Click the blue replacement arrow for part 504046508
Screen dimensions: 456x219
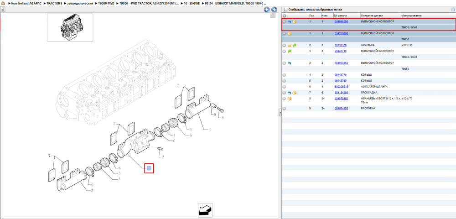(290, 22)
